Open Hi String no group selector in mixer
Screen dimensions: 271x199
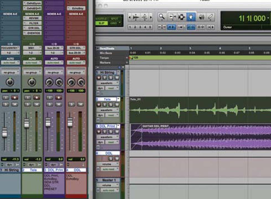pyautogui.click(x=10, y=73)
